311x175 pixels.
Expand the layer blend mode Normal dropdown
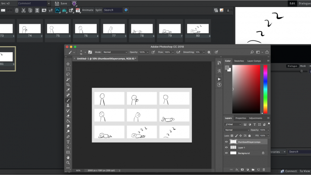point(237,130)
